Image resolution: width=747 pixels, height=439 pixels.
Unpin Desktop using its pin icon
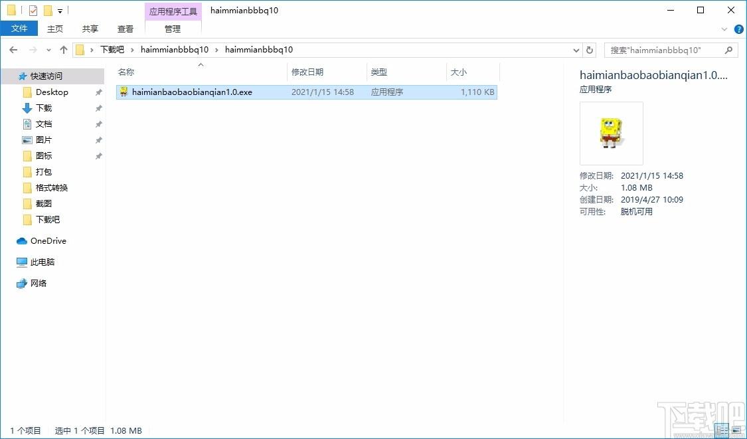[99, 92]
